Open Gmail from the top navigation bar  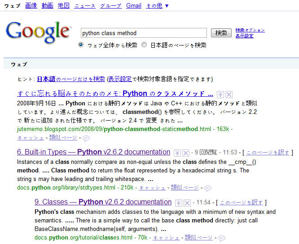133,6
